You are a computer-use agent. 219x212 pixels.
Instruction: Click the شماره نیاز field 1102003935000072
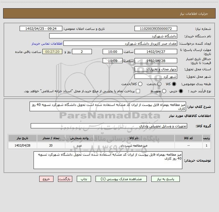point(156,29)
